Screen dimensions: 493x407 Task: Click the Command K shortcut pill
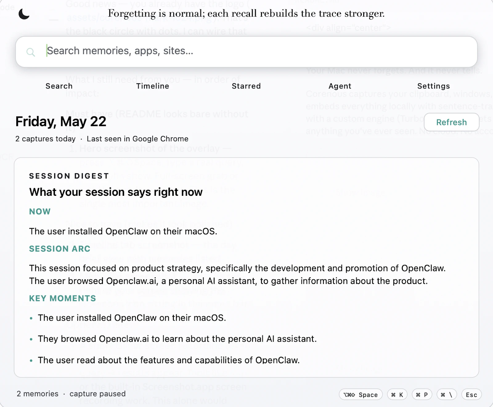[397, 394]
